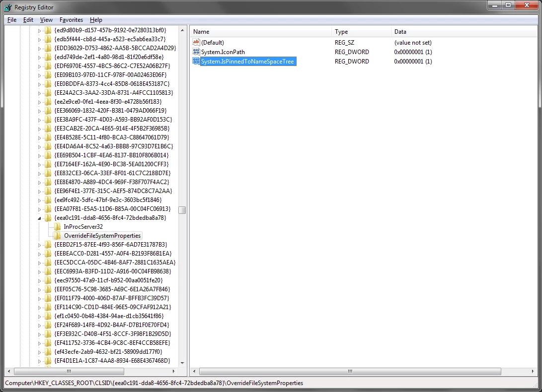Click the key tree horizontal scrollbar thumb

(69, 371)
